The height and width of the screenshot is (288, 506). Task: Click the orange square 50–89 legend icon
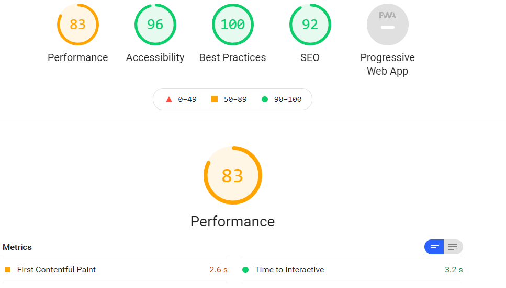214,99
